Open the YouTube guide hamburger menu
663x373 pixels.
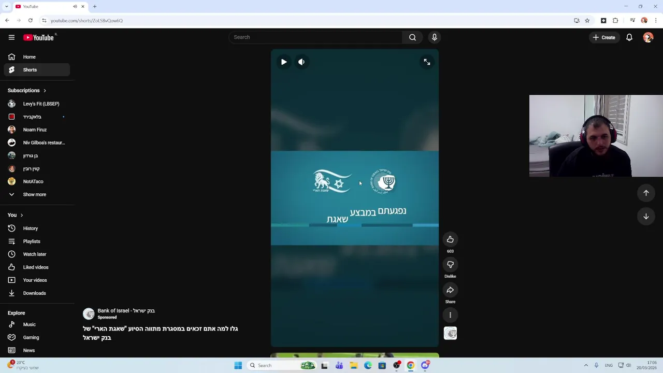tap(11, 37)
